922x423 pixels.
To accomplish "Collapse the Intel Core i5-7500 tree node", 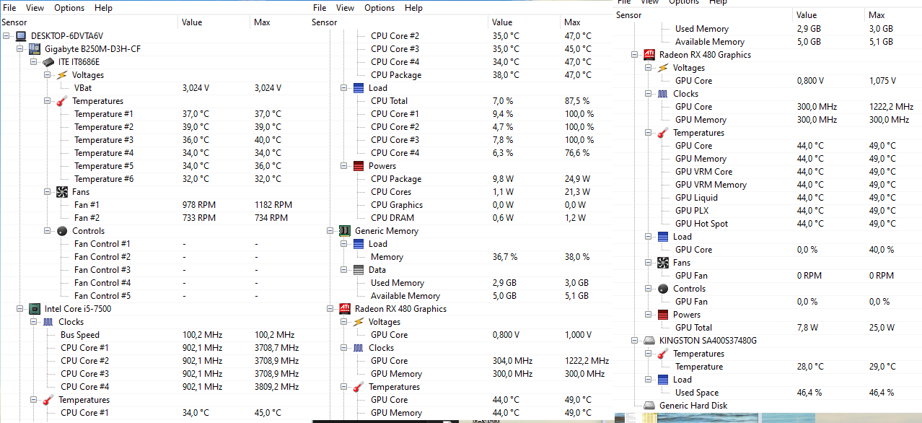I will click(x=20, y=309).
